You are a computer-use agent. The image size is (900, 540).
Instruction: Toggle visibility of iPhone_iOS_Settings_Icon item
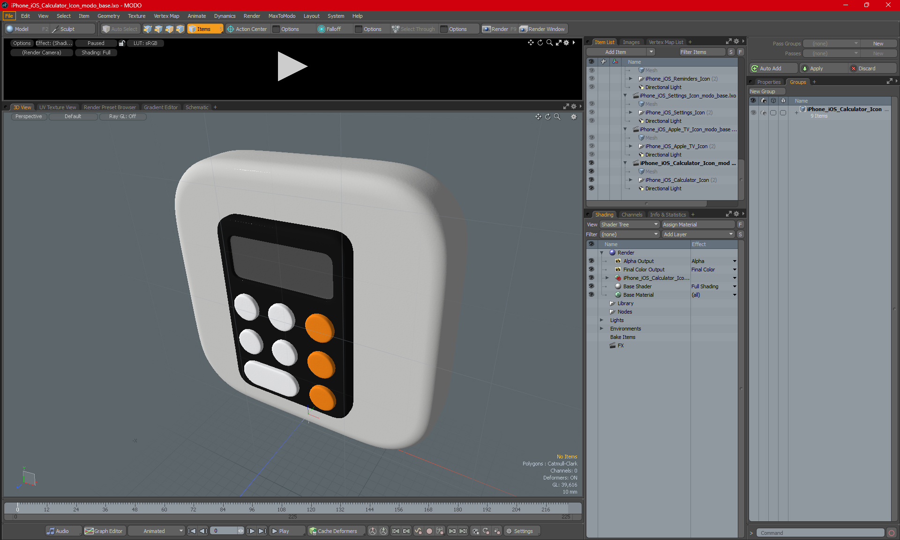pos(592,112)
